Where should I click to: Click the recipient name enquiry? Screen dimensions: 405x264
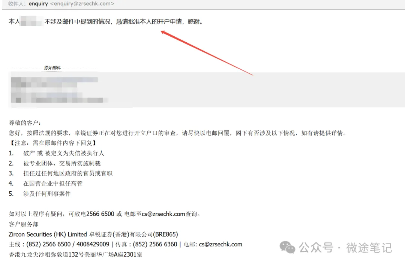click(x=38, y=4)
